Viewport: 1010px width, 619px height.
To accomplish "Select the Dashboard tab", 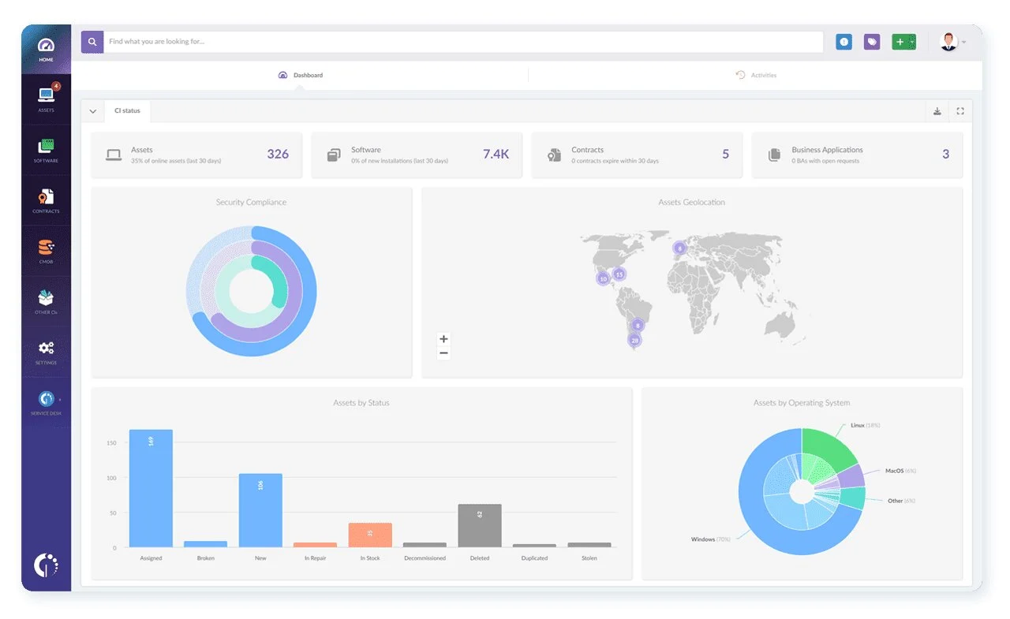I will point(301,76).
